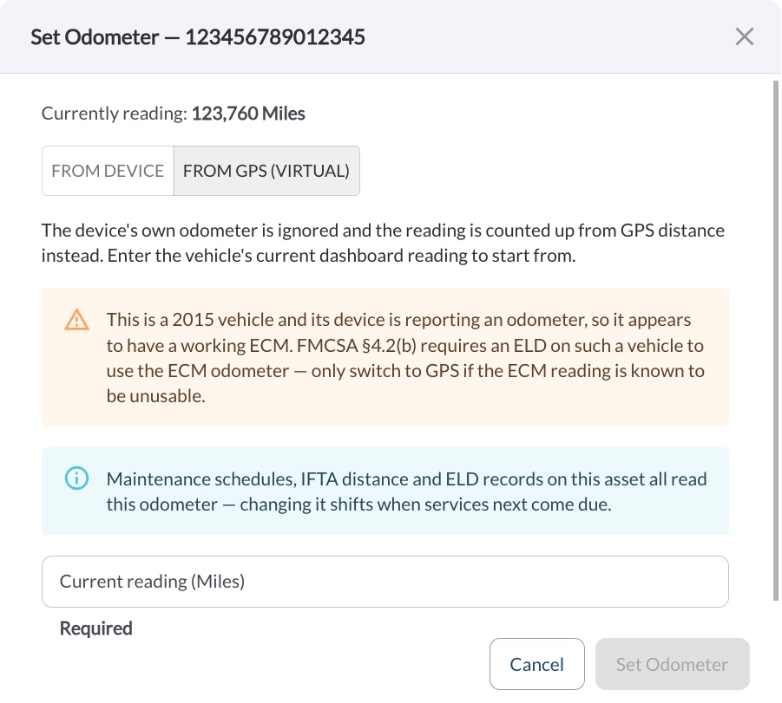This screenshot has width=782, height=703.
Task: Click device ID 123456789012345 in header
Action: pyautogui.click(x=275, y=37)
